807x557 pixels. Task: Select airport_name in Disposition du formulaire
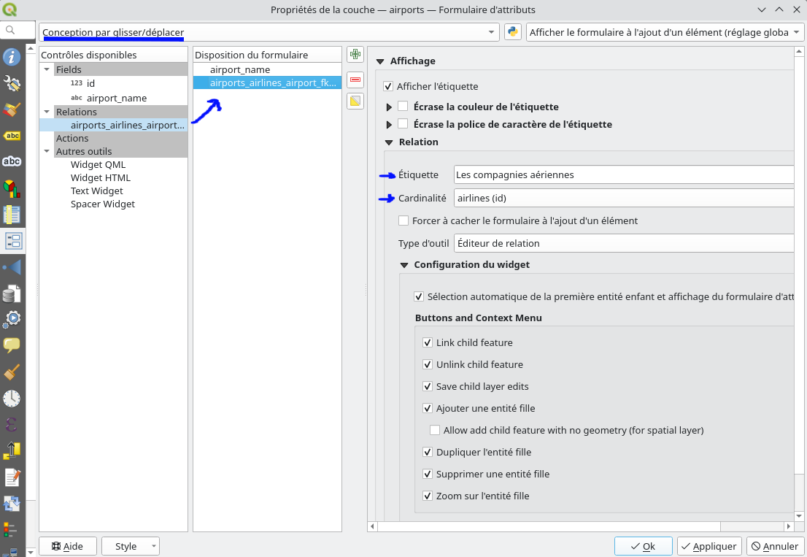coord(240,69)
